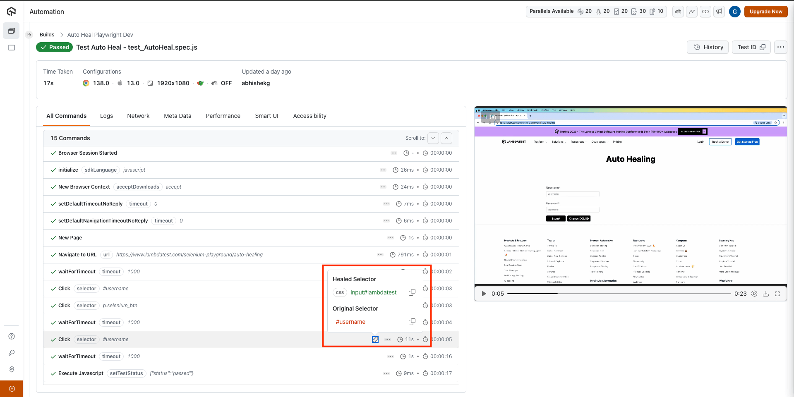Go to Builds breadcrumb link
The width and height of the screenshot is (794, 397).
click(x=47, y=35)
